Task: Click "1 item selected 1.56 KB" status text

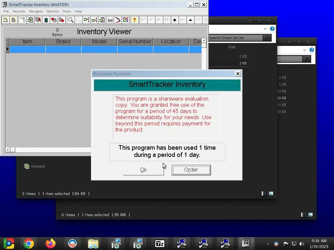Action: pos(64,194)
